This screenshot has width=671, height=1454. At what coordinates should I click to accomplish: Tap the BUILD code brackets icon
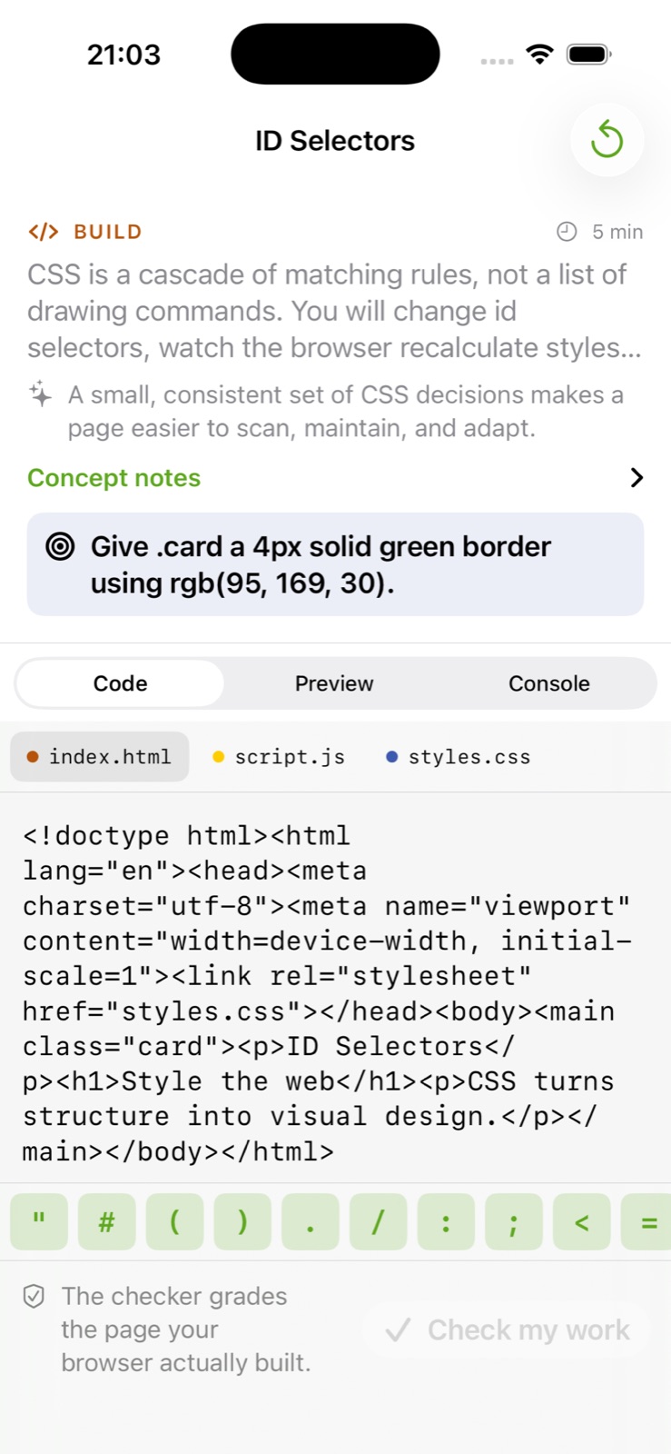(44, 232)
